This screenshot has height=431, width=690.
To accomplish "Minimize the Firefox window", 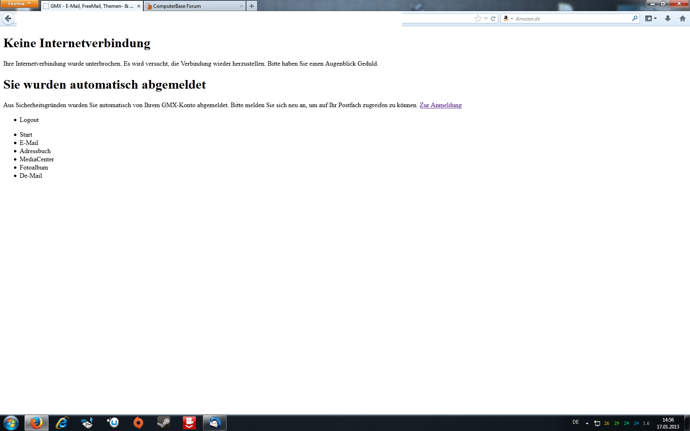I will point(652,4).
